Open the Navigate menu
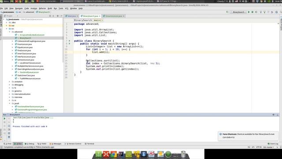Viewport: 282px width, 159px height. pyautogui.click(x=19, y=8)
